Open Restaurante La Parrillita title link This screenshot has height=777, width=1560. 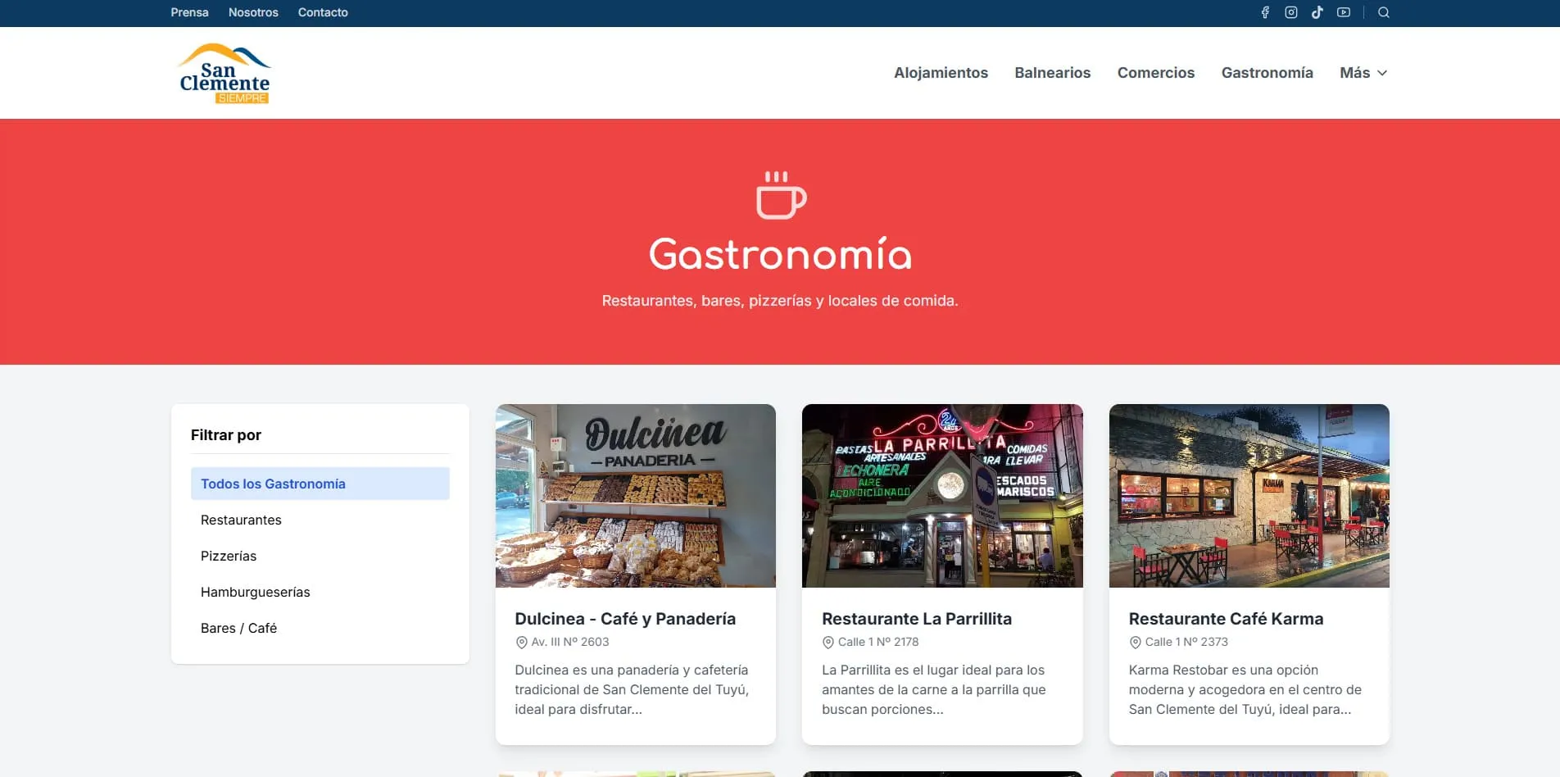point(917,619)
